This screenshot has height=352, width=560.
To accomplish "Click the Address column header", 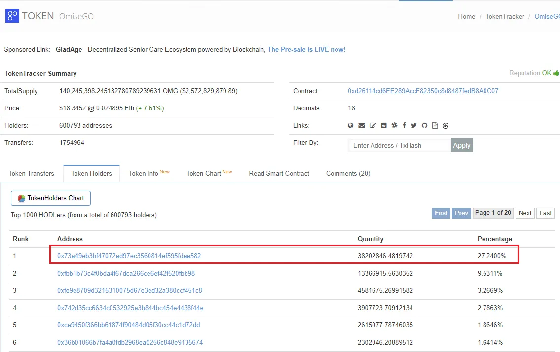I will (70, 239).
